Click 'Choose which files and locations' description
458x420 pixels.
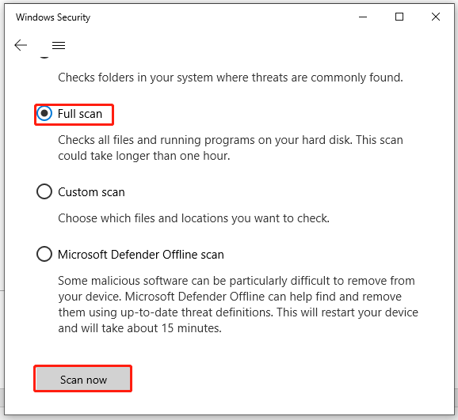coord(193,218)
